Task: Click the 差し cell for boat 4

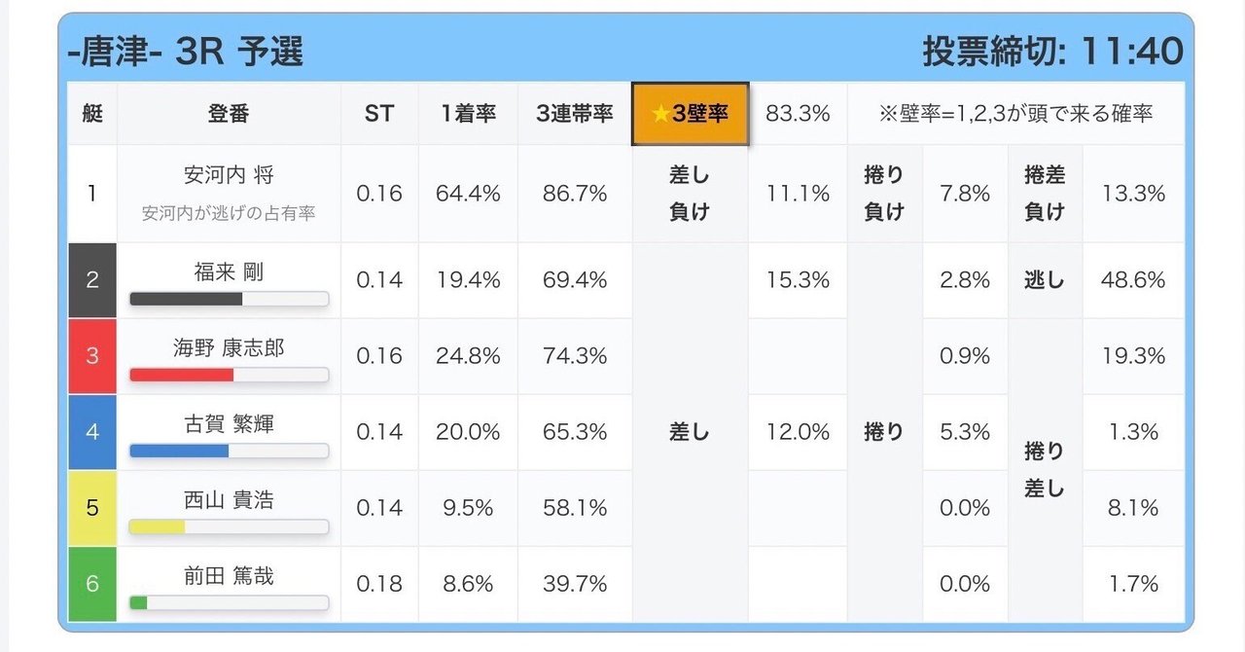Action: click(x=691, y=432)
